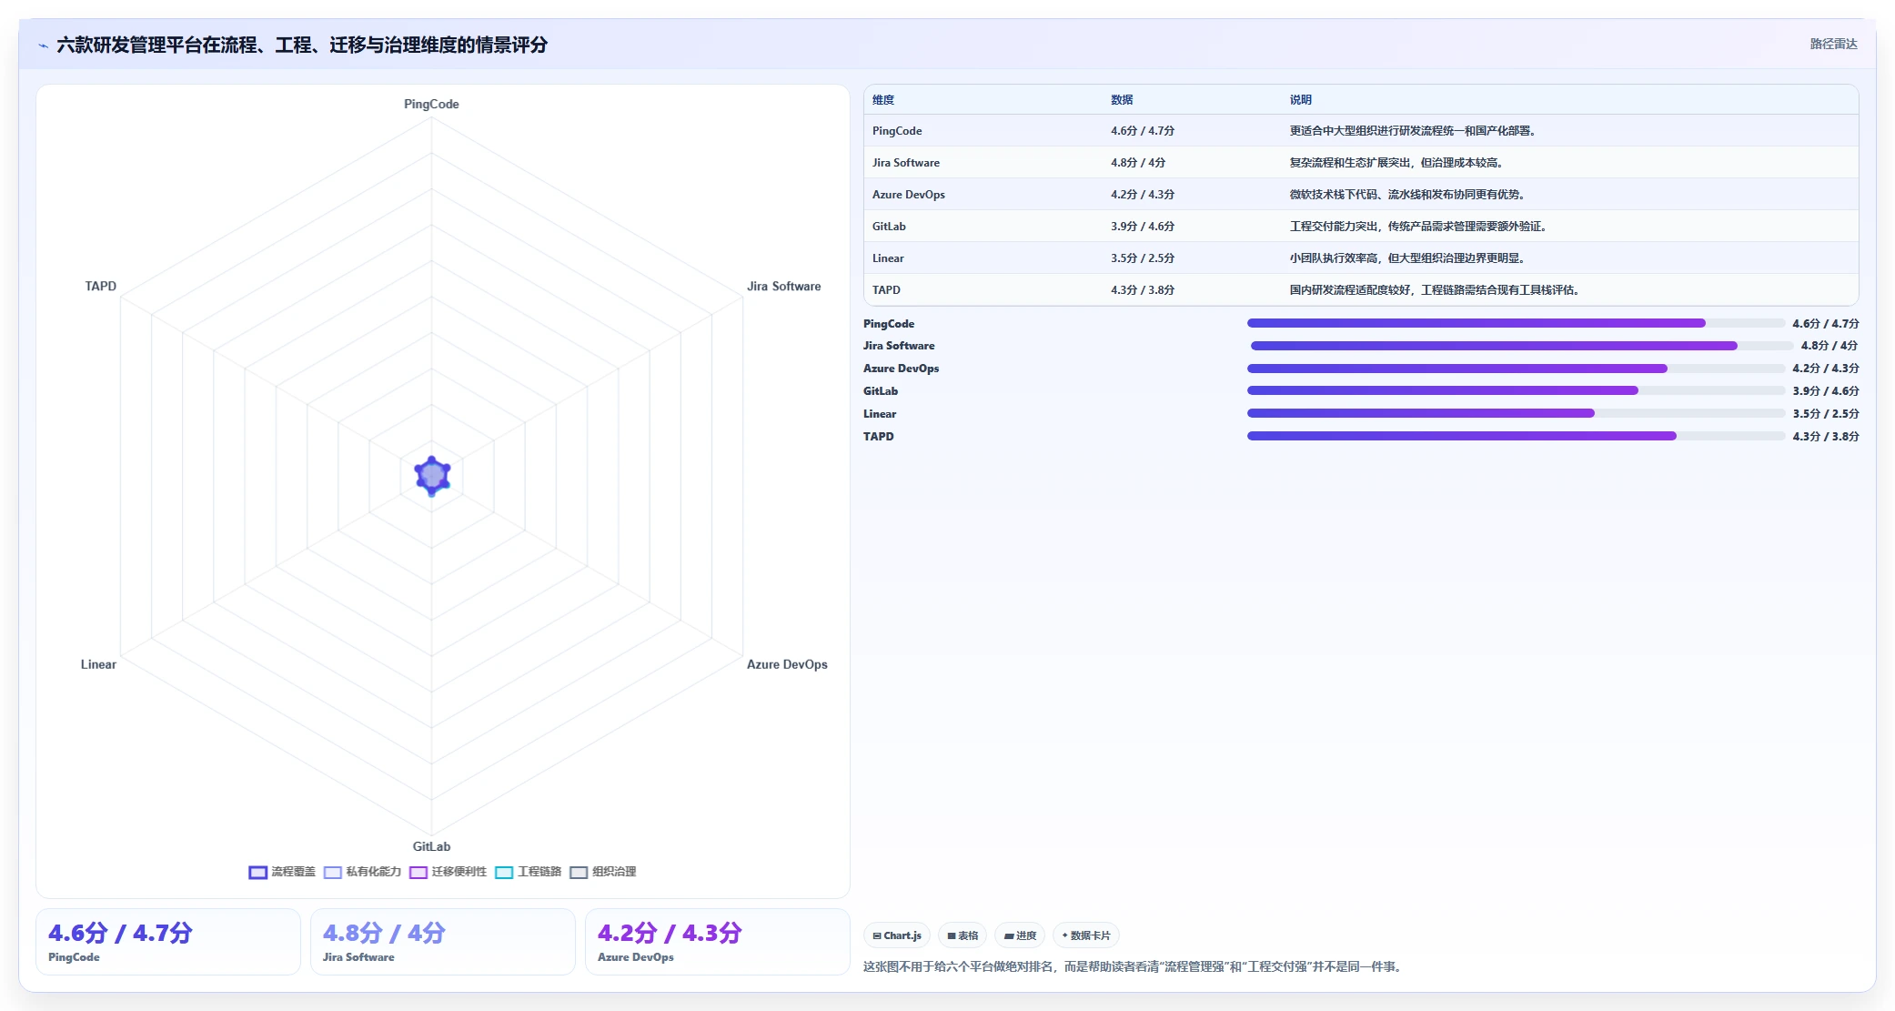Click the Linear label in the progress list
Viewport: 1895px width, 1011px height.
pyautogui.click(x=880, y=414)
